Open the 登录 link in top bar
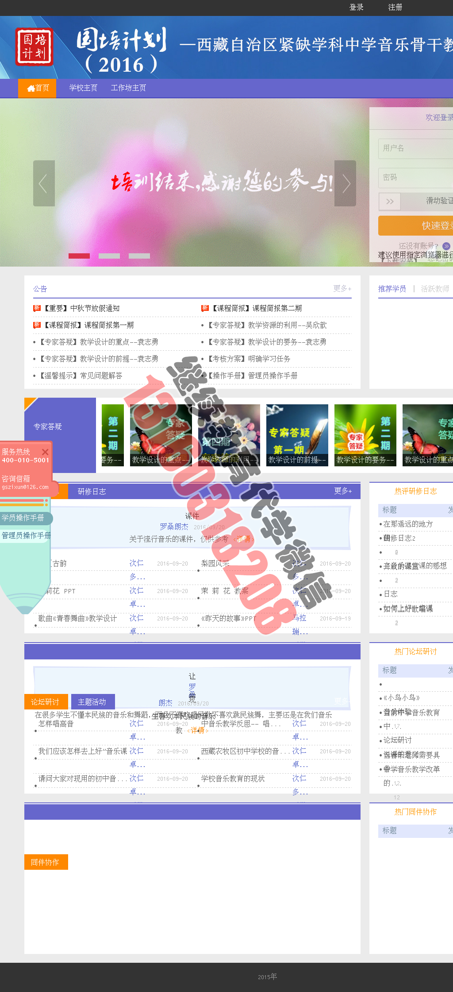This screenshot has width=453, height=992. pyautogui.click(x=357, y=8)
